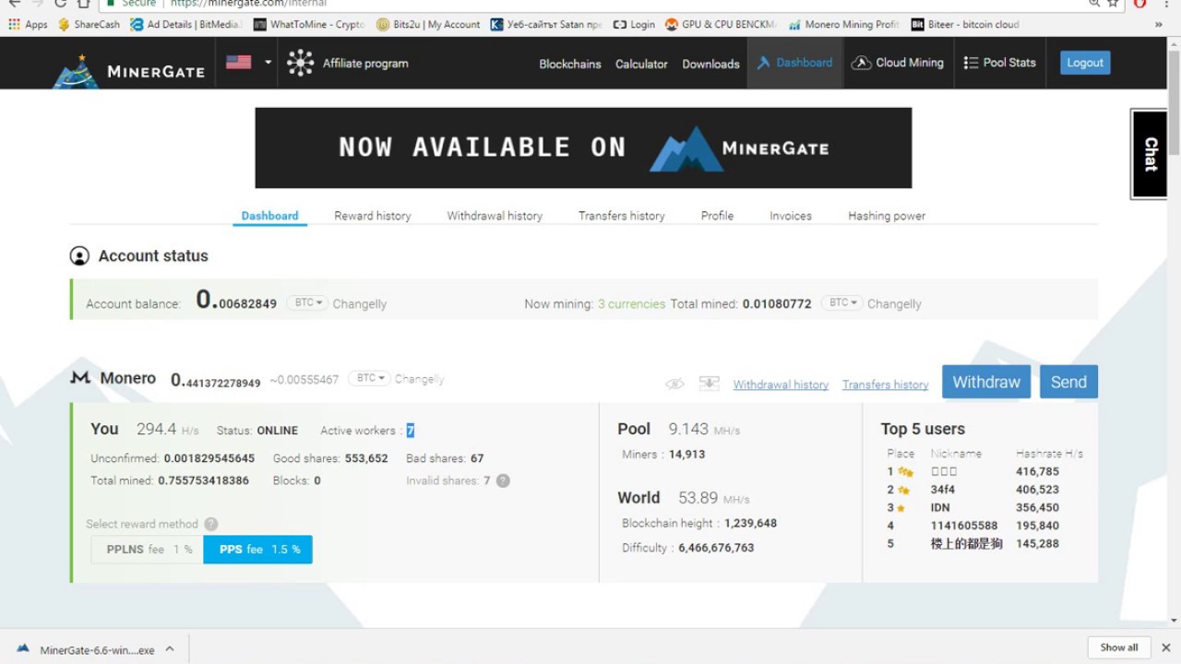The width and height of the screenshot is (1181, 664).
Task: Click the Withdraw button
Action: [986, 382]
